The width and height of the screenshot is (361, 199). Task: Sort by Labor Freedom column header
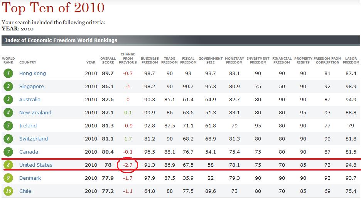[351, 60]
